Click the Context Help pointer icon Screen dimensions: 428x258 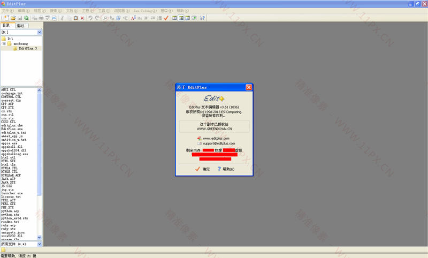pos(202,18)
